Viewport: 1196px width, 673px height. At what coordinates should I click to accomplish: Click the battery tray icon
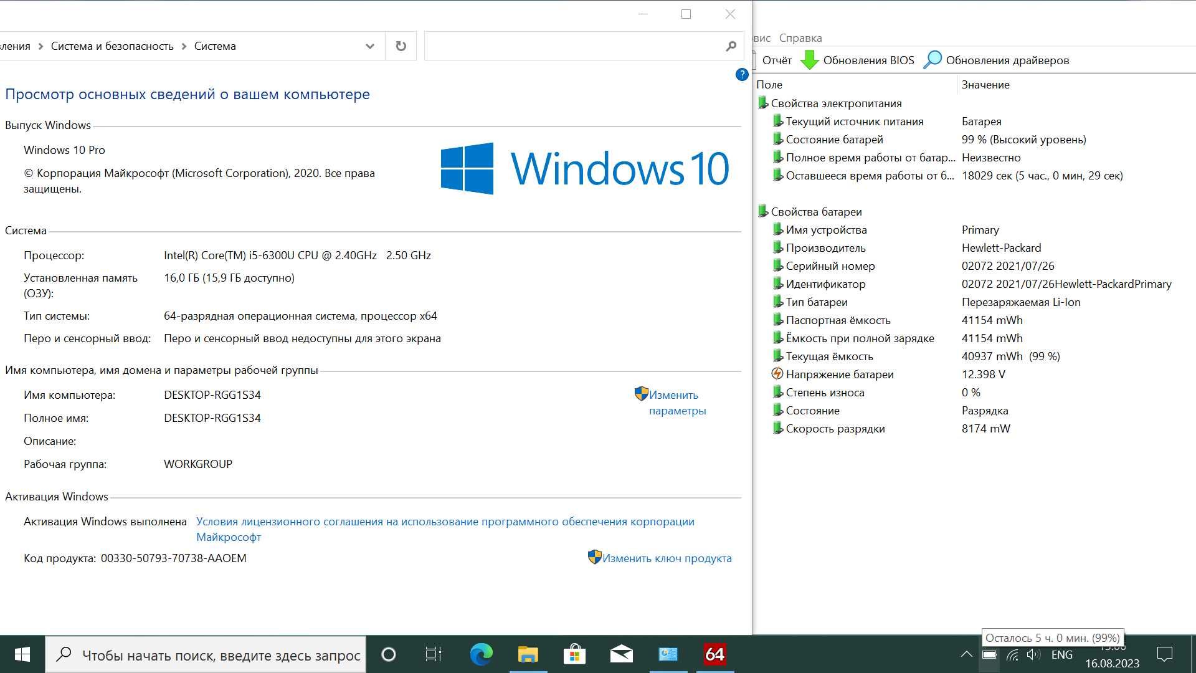(989, 654)
